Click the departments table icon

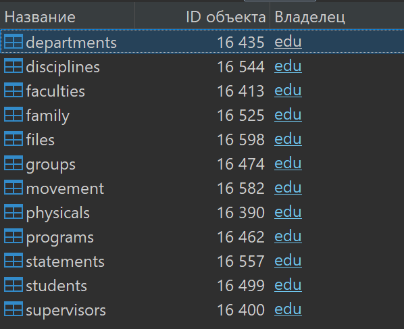tap(14, 41)
